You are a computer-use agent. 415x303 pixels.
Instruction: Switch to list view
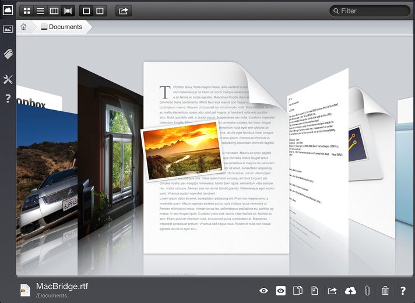click(x=40, y=11)
